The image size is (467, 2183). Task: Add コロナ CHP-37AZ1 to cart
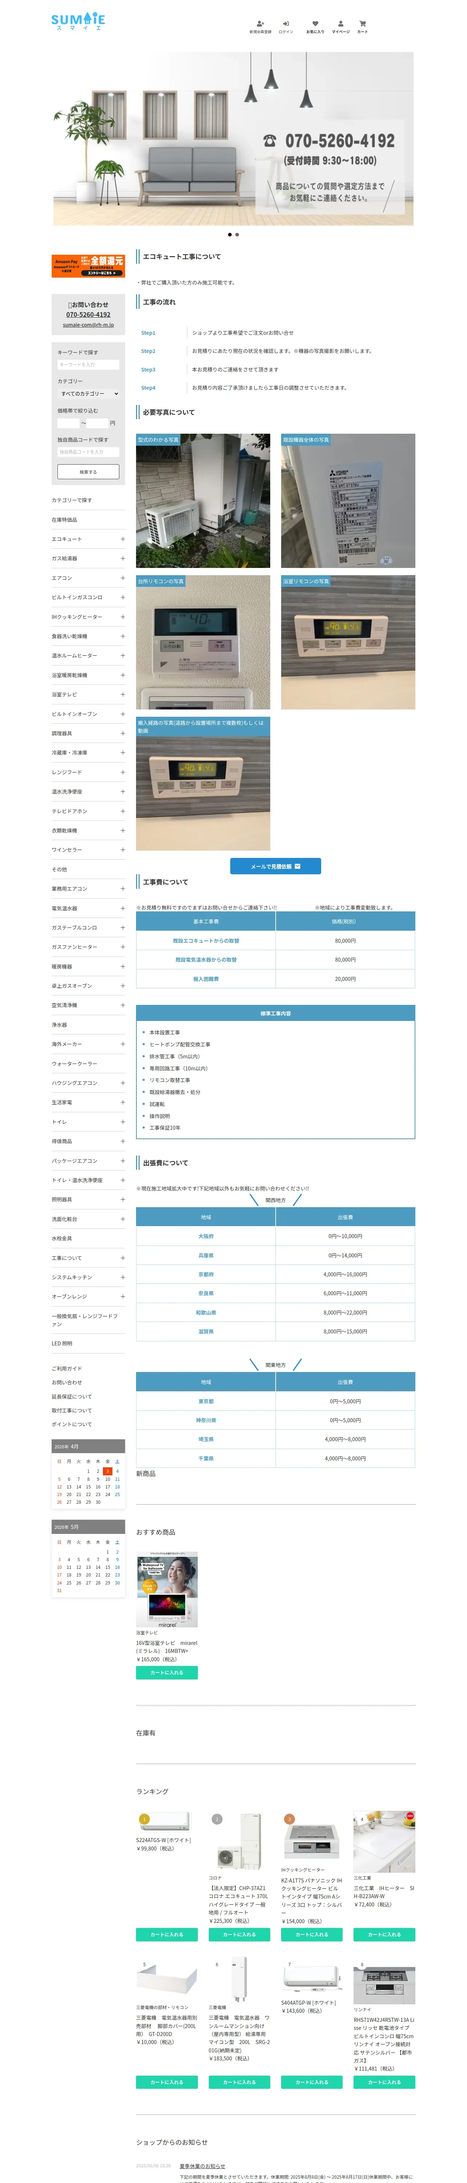(239, 1935)
